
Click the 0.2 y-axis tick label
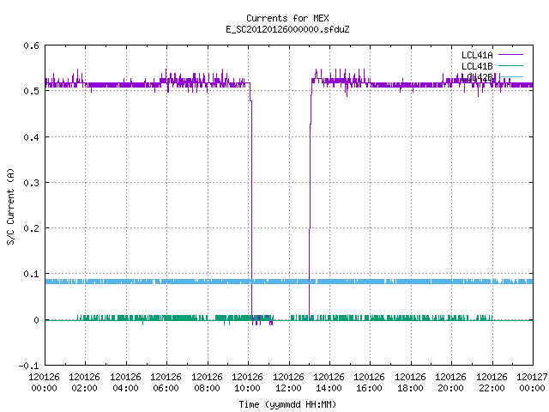pyautogui.click(x=31, y=228)
